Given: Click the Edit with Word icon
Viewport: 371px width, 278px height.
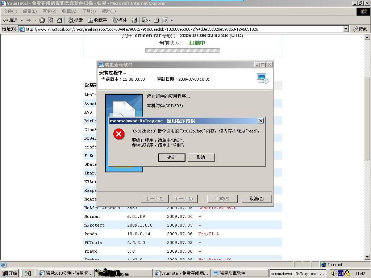Looking at the screenshot, I should [x=165, y=20].
